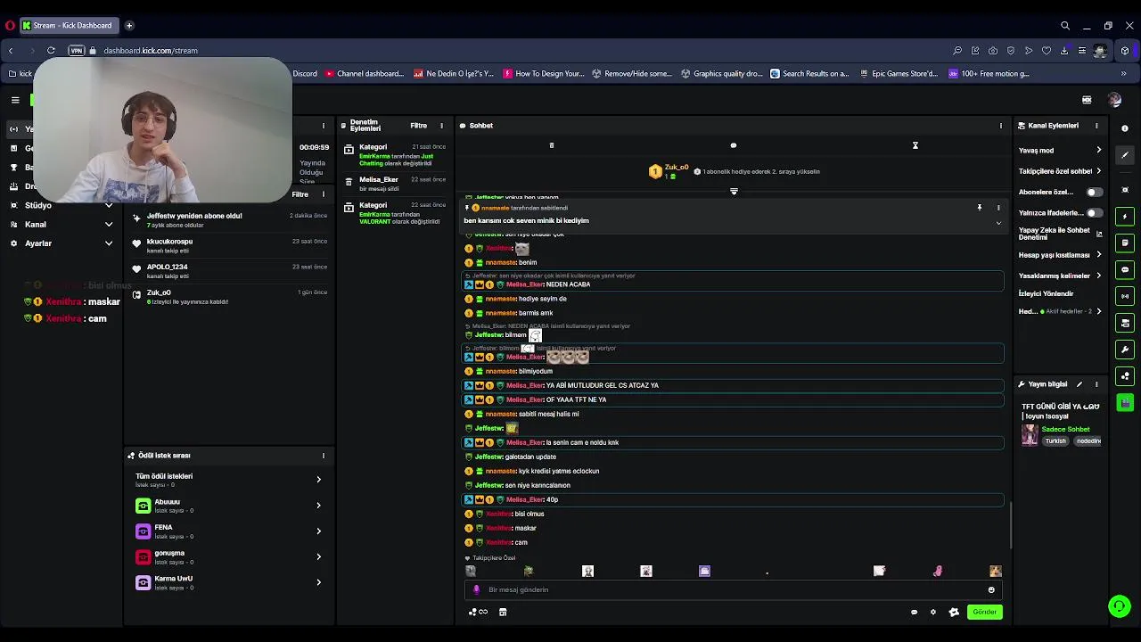Open Denetim Eylemleri three-dot menu
1141x642 pixels.
coord(441,126)
